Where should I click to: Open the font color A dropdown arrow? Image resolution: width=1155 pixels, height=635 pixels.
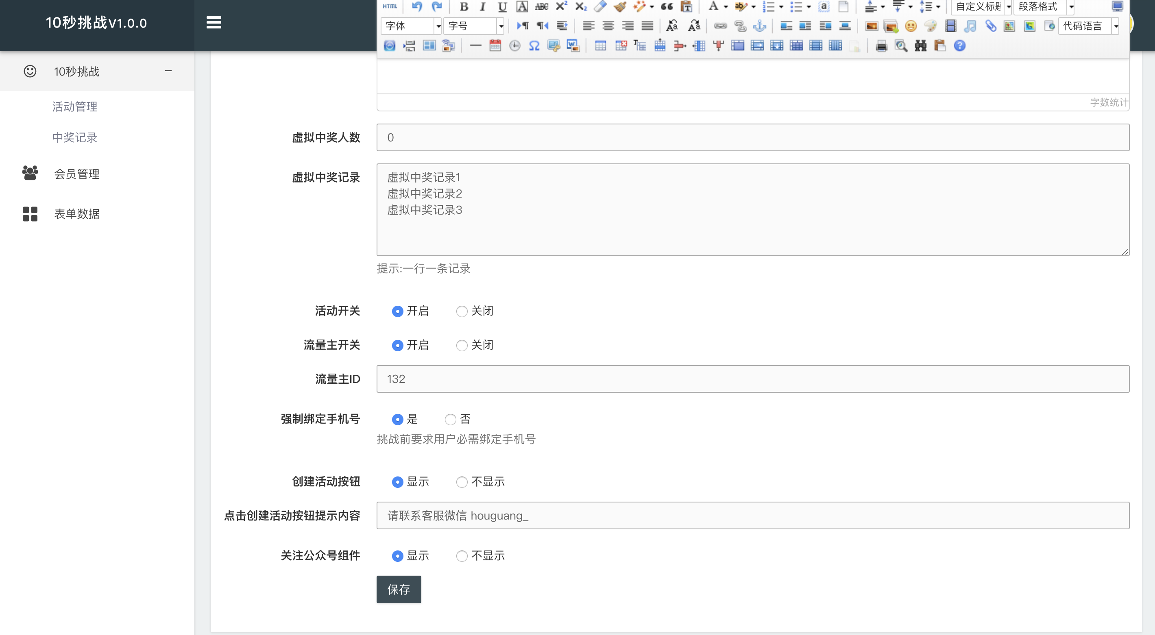click(x=726, y=6)
